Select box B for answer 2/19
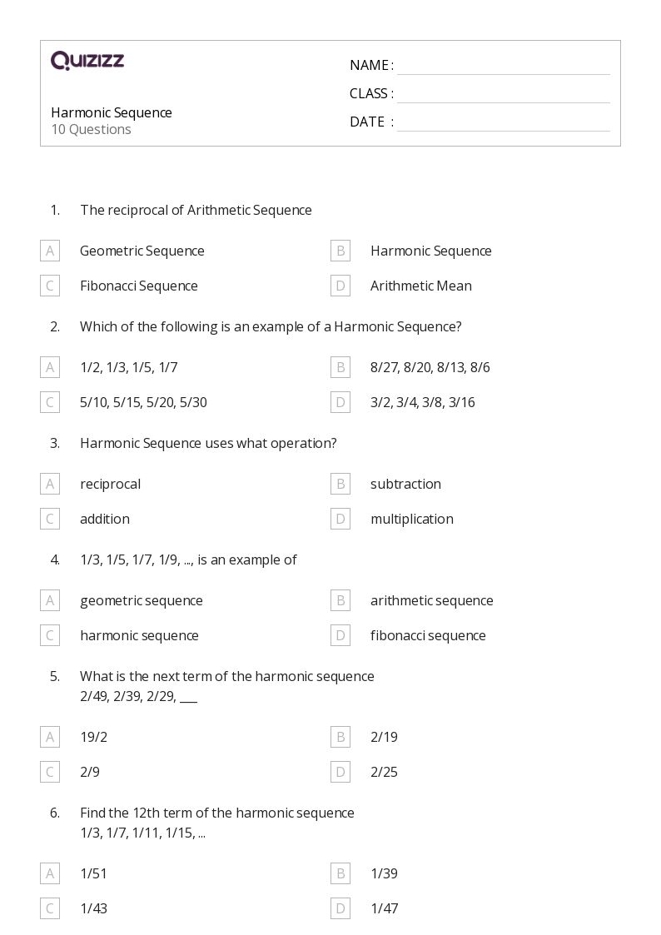 click(x=340, y=737)
